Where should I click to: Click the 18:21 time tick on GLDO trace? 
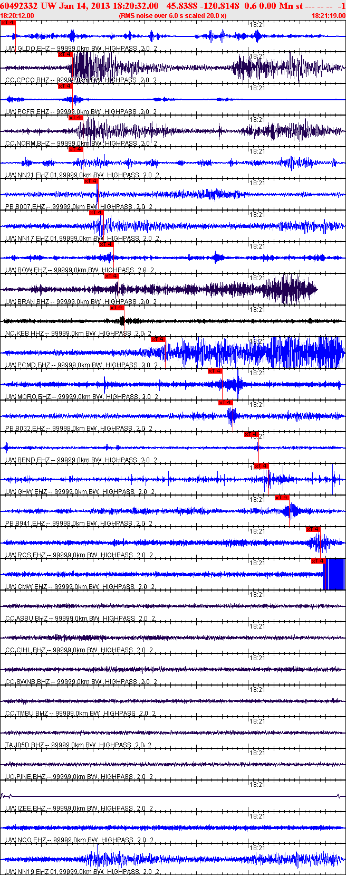(x=257, y=24)
